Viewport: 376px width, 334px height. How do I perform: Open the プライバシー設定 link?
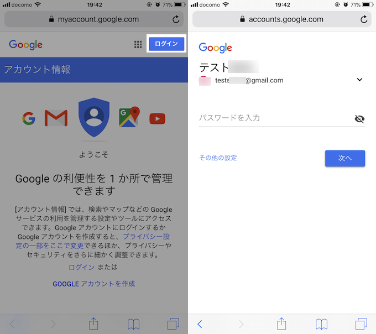(x=93, y=241)
